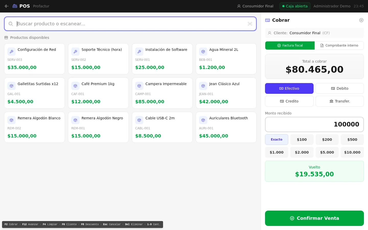The height and width of the screenshot is (230, 368).
Task: Add Configuración de Red product card
Action: point(34,59)
